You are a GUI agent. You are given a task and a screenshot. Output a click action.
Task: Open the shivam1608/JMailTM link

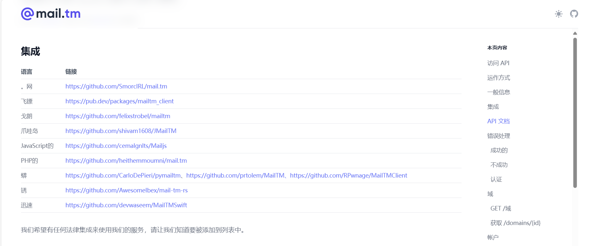click(121, 131)
